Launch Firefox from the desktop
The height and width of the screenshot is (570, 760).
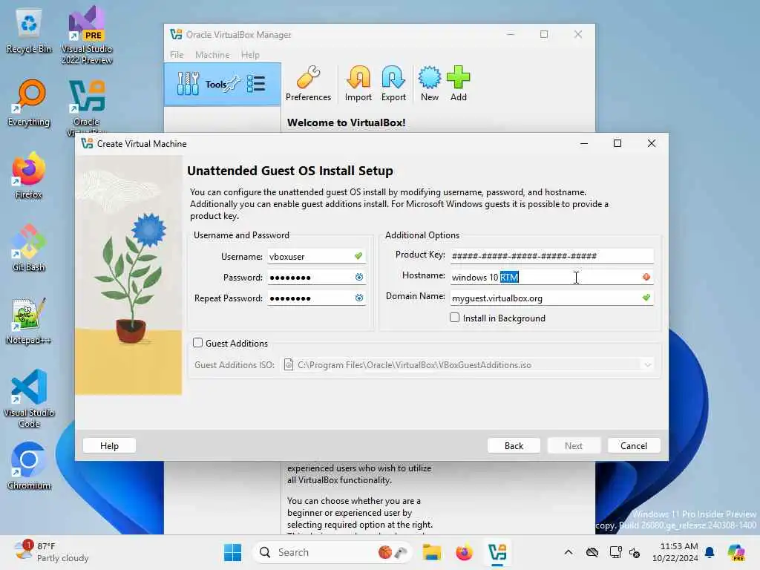pyautogui.click(x=29, y=175)
